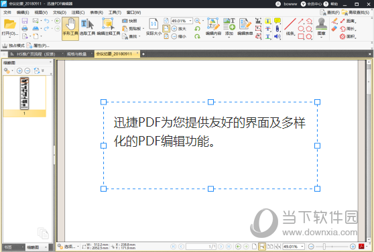
Task: Open the 文件 menu
Action: (7, 12)
